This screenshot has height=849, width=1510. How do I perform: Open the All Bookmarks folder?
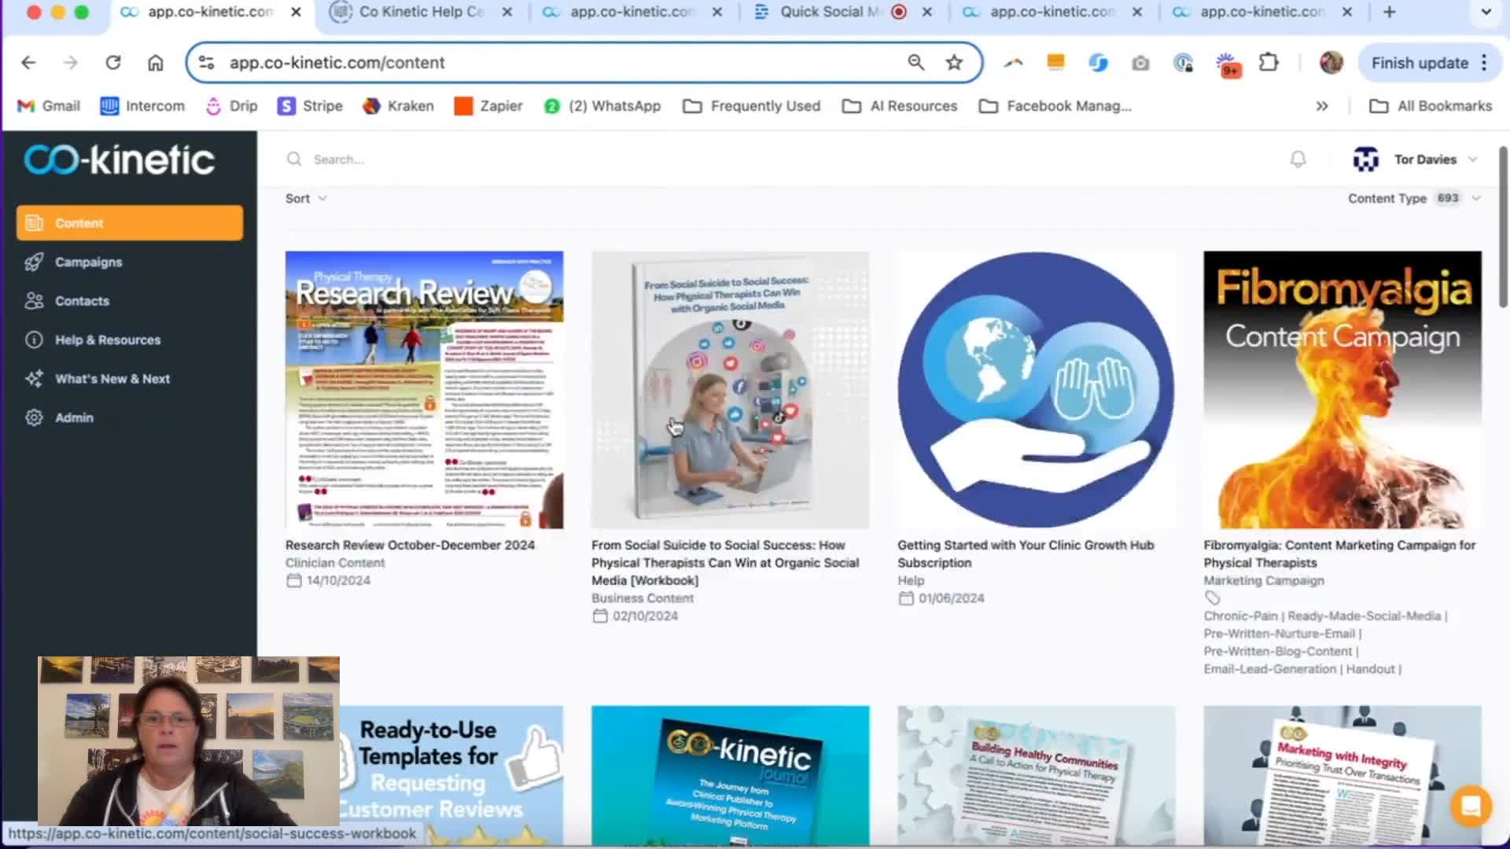[1431, 106]
